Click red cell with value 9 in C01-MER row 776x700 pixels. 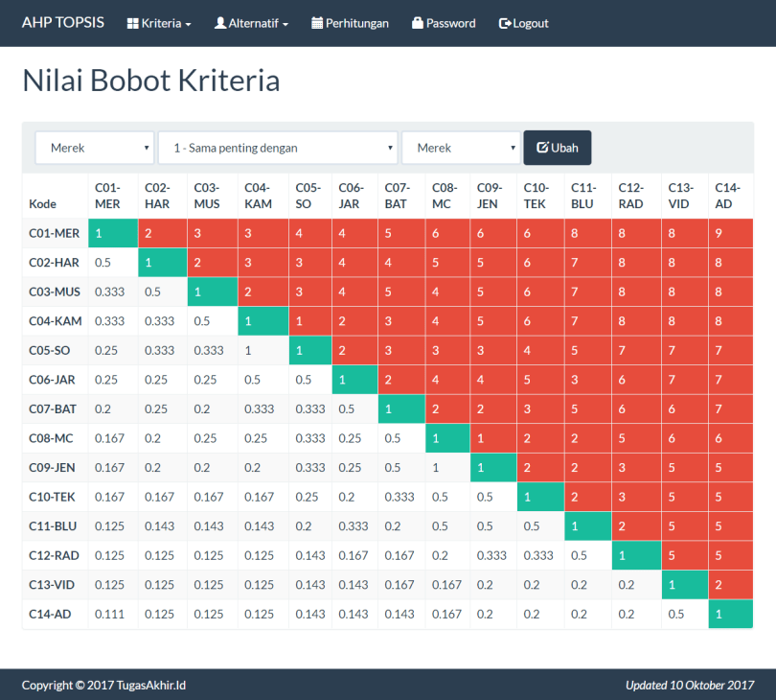pyautogui.click(x=731, y=233)
